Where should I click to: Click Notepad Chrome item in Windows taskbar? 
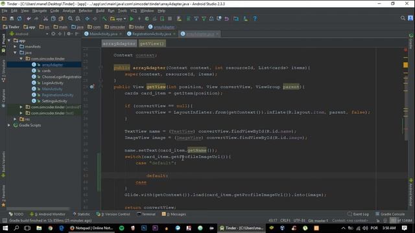(x=91, y=228)
